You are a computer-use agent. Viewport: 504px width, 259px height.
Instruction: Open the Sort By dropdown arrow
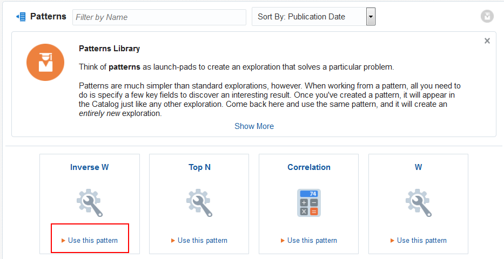(371, 17)
